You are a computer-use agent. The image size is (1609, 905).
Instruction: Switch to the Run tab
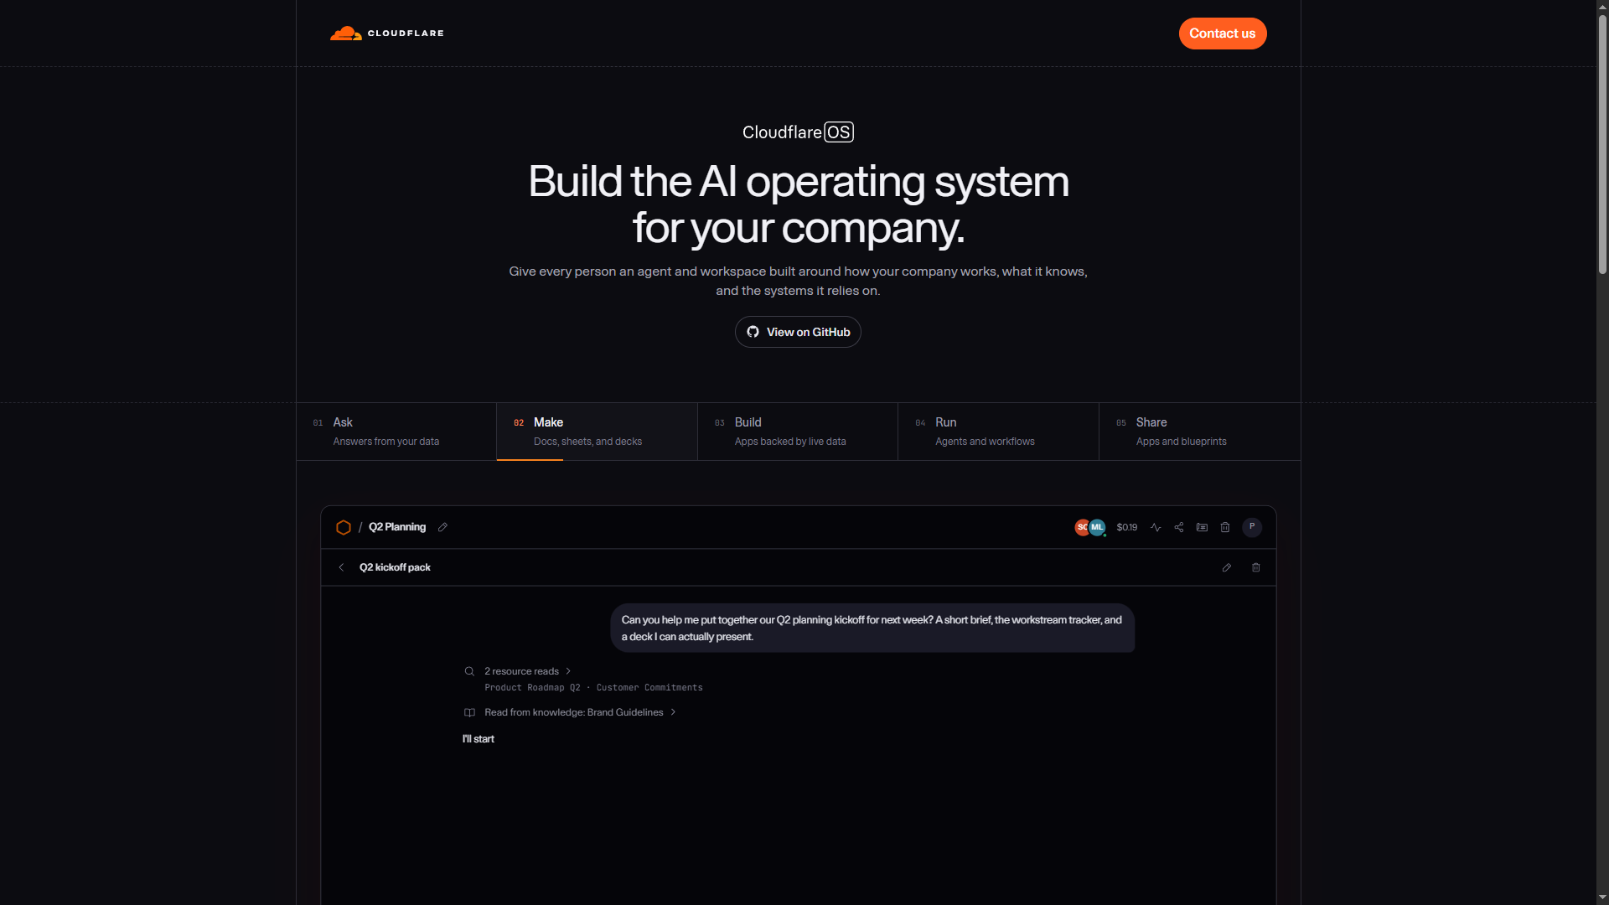coord(999,432)
